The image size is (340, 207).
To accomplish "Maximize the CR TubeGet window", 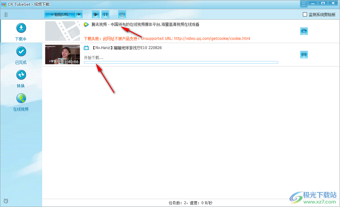I will click(x=323, y=3).
